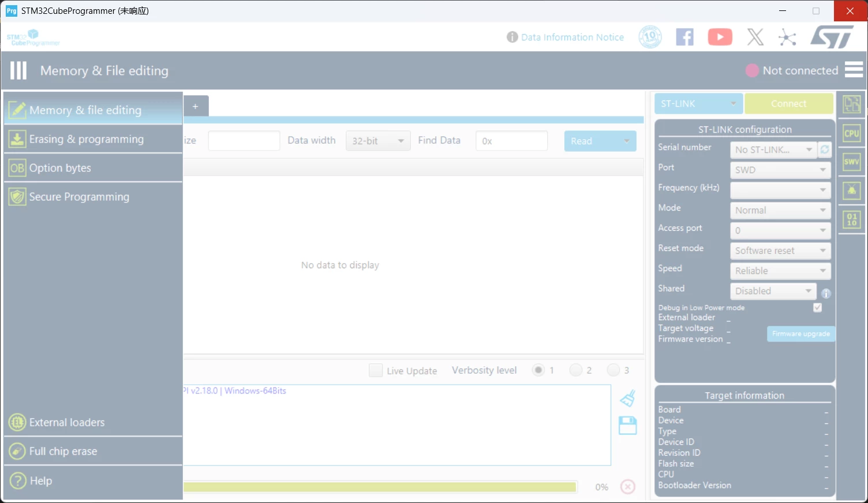Expand the Read button dropdown arrow
868x503 pixels.
(627, 141)
